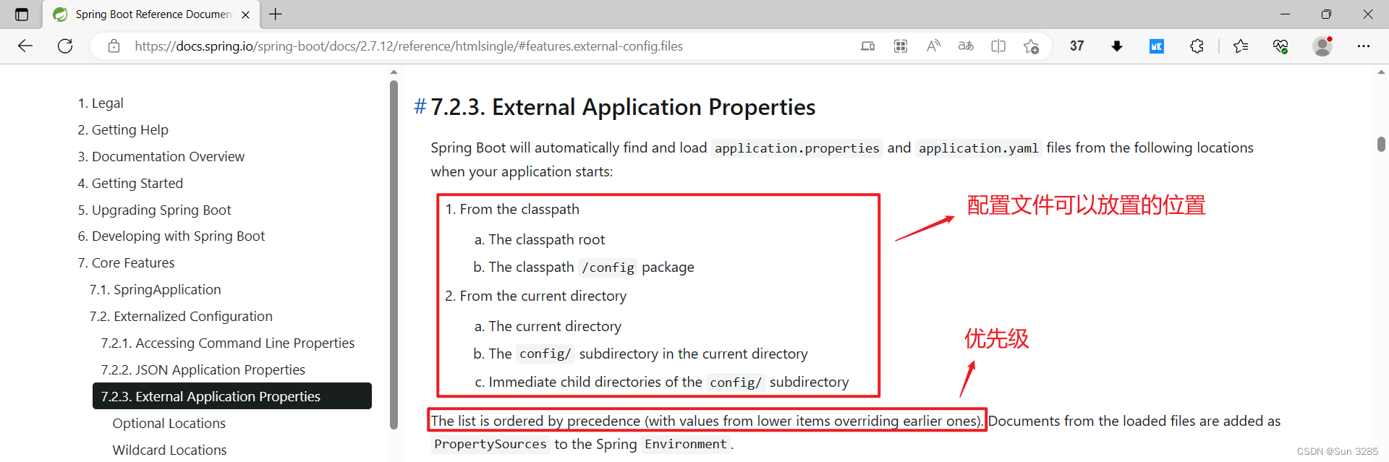The height and width of the screenshot is (462, 1389).
Task: Click the sidebar scrollbar thumb
Action: pyautogui.click(x=394, y=254)
